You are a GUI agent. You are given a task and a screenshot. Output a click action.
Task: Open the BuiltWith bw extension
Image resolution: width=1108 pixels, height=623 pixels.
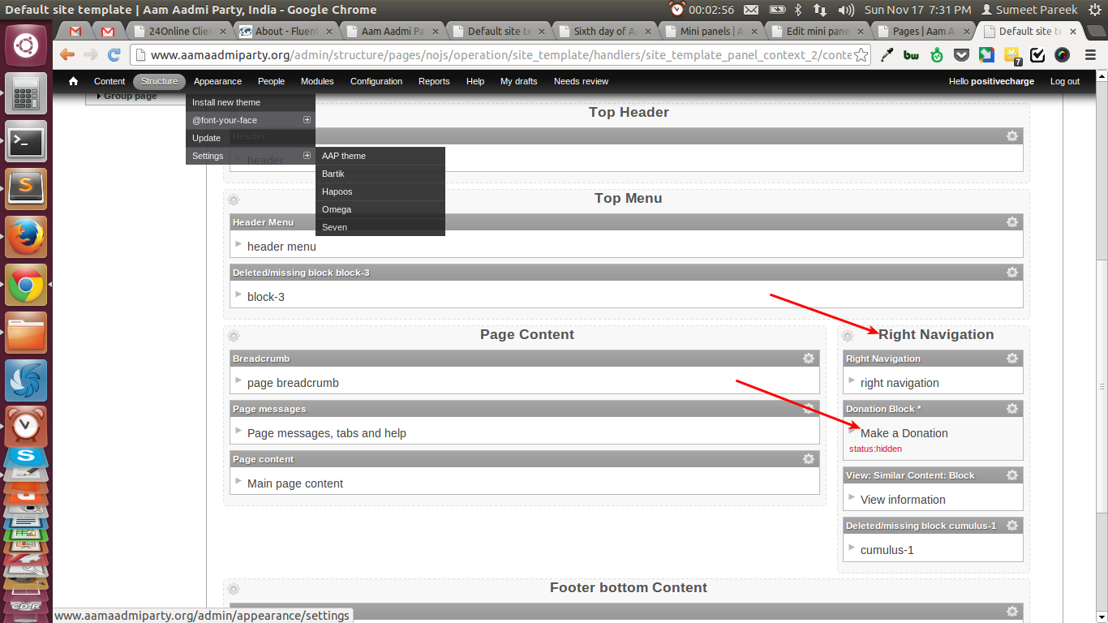tap(911, 55)
